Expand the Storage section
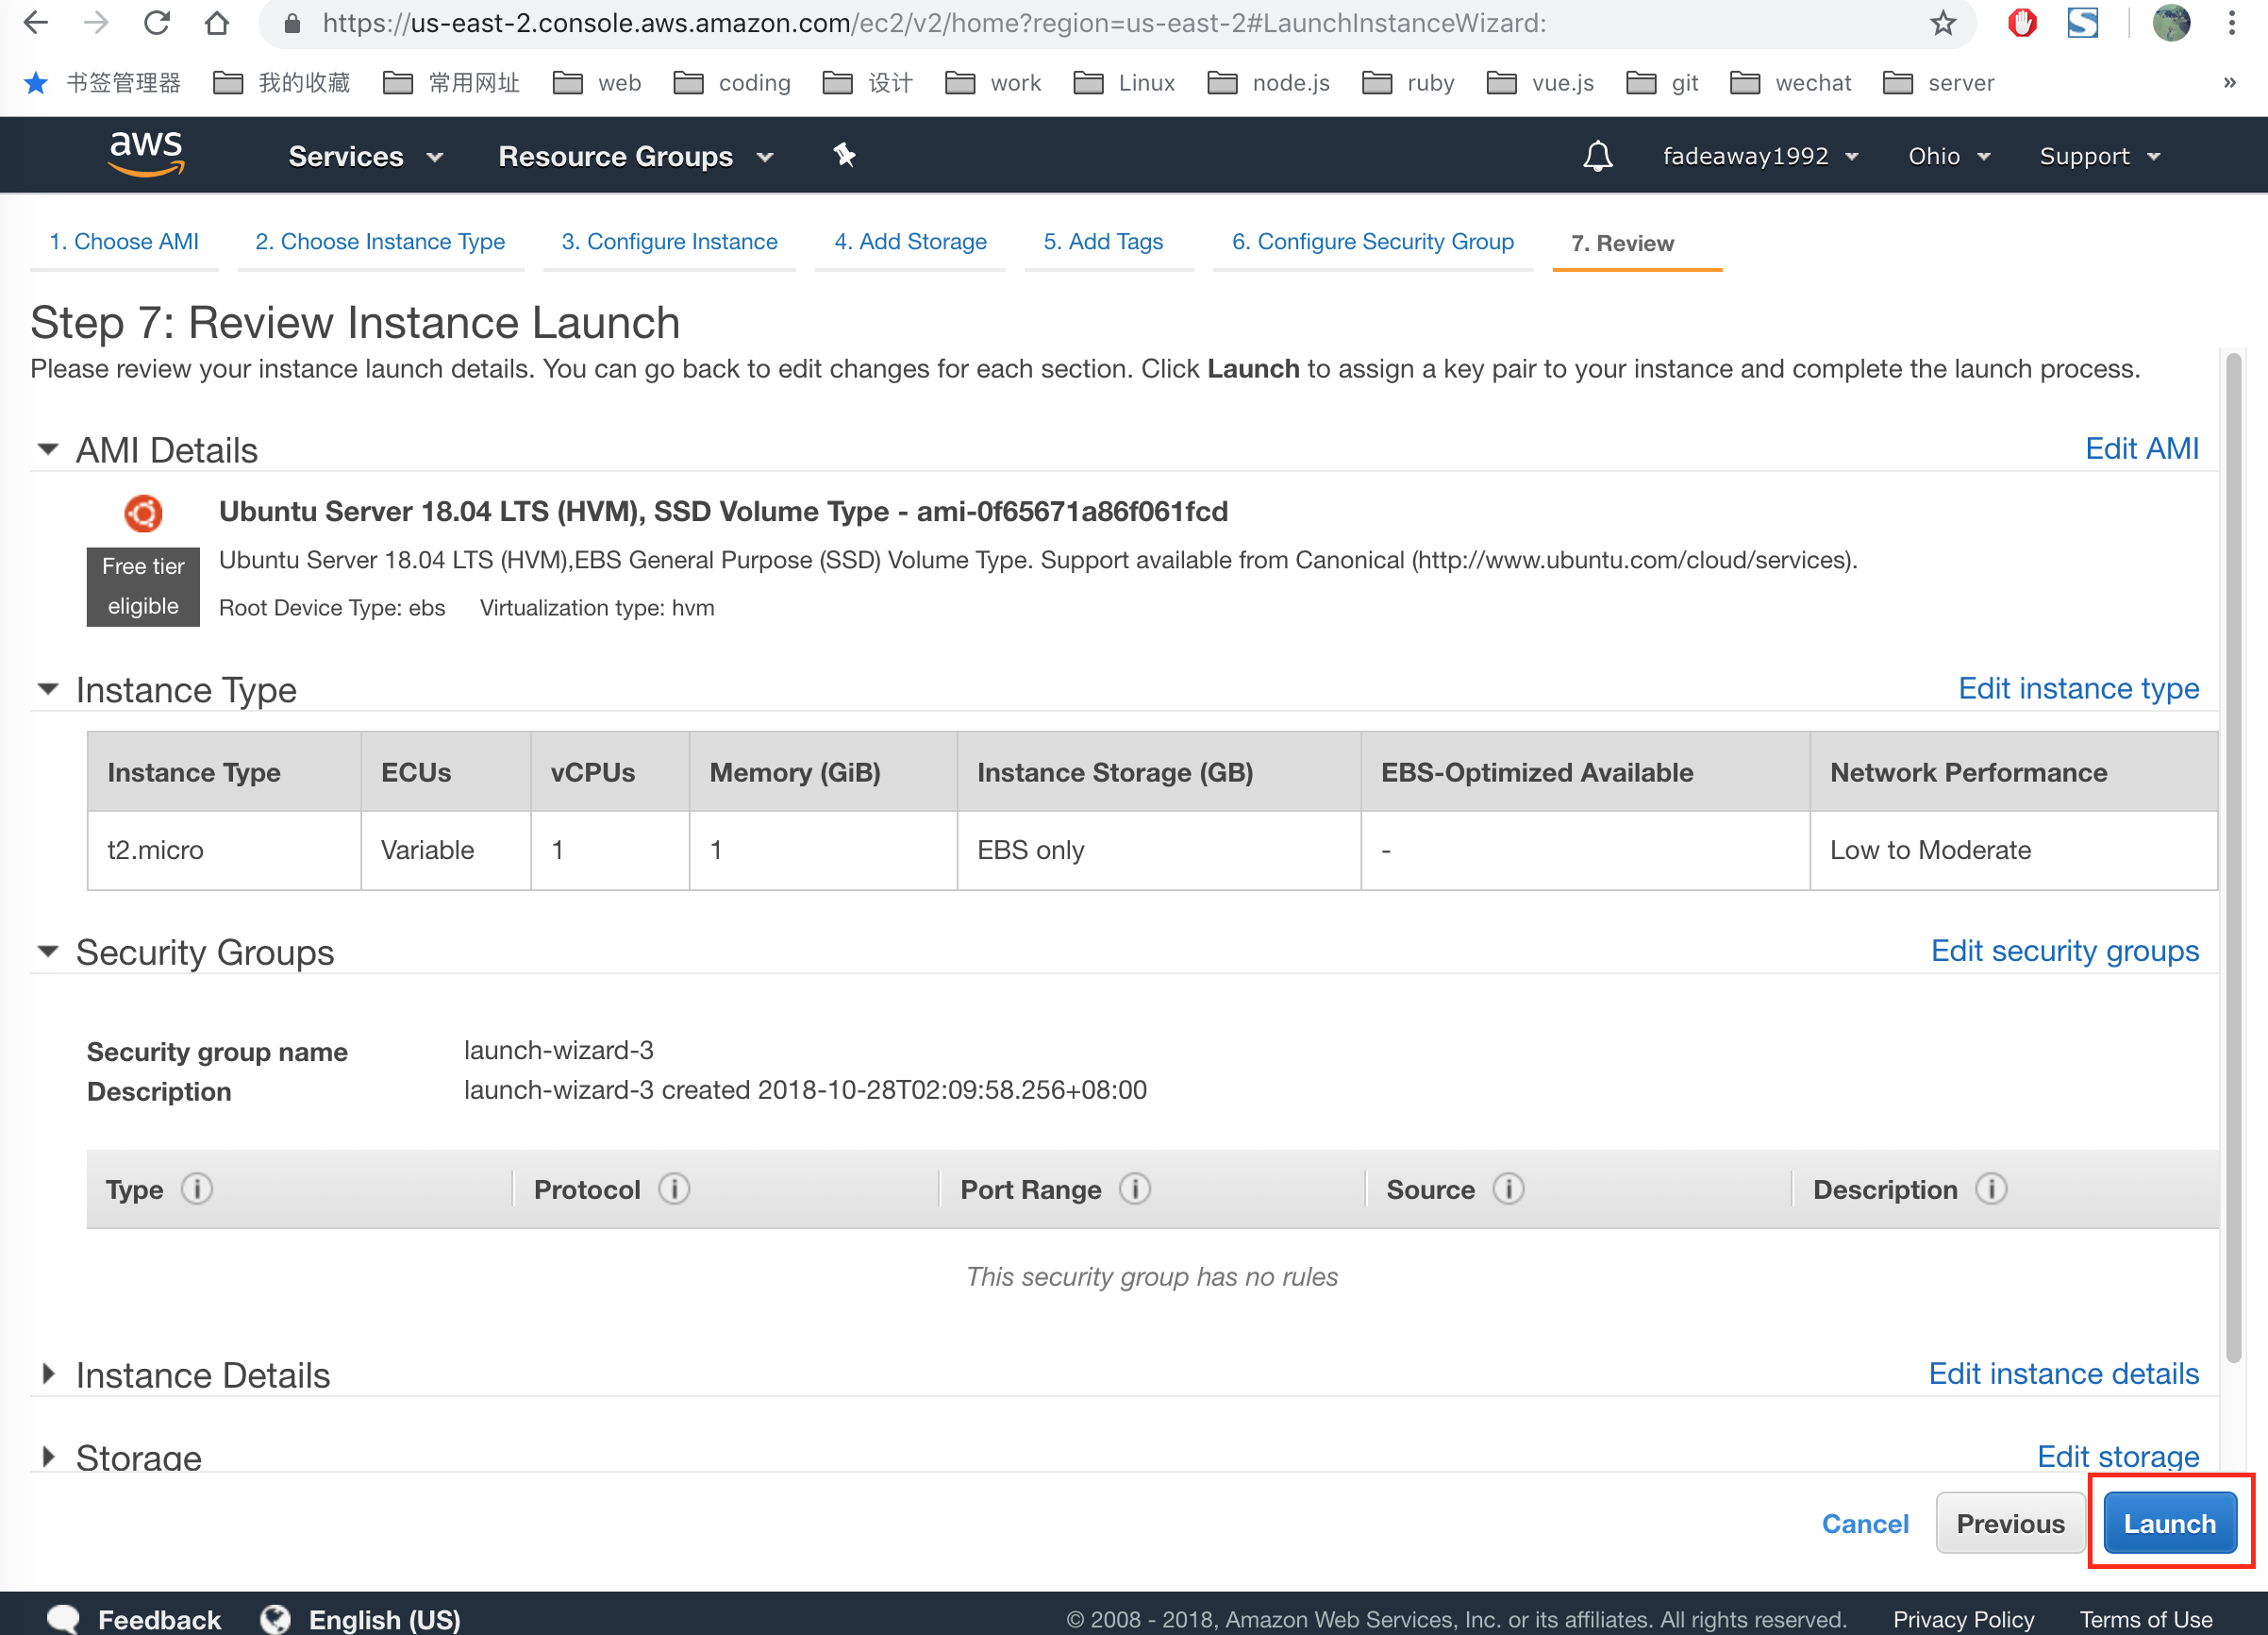Viewport: 2268px width, 1635px height. click(x=47, y=1456)
